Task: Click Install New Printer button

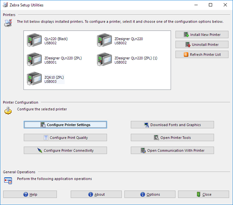Action: click(x=202, y=35)
